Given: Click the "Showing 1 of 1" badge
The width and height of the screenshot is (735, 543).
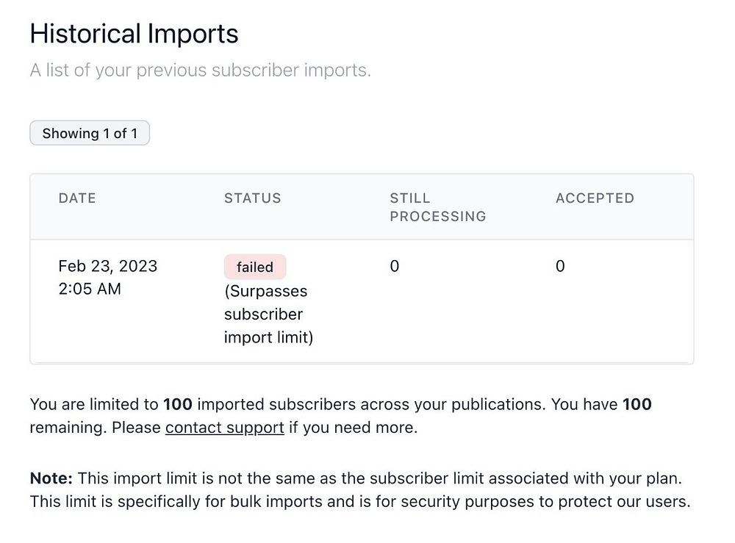Looking at the screenshot, I should pyautogui.click(x=90, y=134).
